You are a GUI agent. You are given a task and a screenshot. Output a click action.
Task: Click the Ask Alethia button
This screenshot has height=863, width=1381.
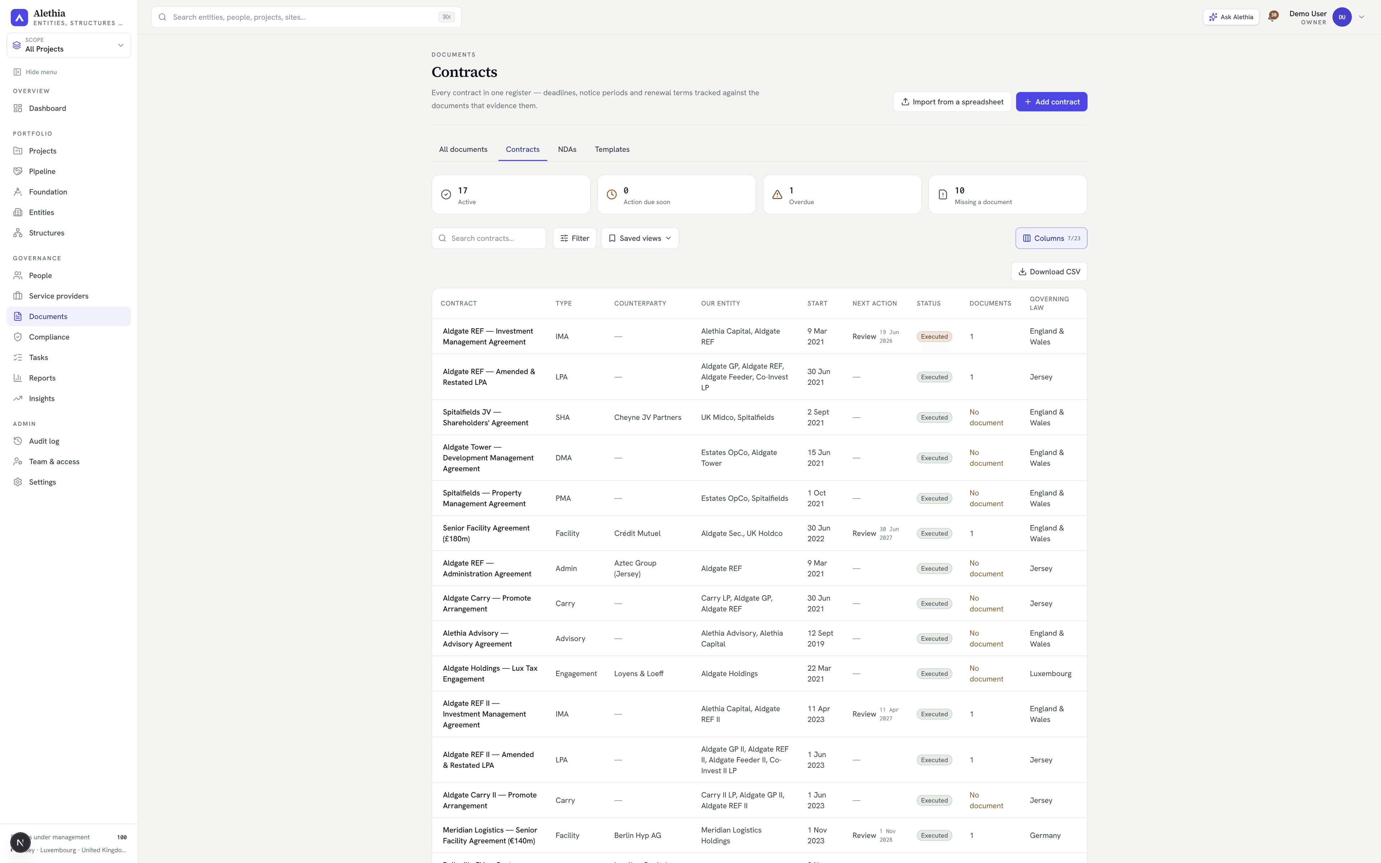point(1231,17)
